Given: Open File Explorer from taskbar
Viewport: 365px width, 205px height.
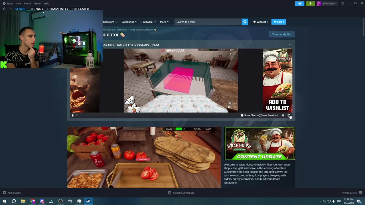Looking at the screenshot, I should point(23,201).
